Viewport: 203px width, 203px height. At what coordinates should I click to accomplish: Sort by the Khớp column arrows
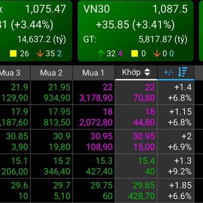point(147,72)
